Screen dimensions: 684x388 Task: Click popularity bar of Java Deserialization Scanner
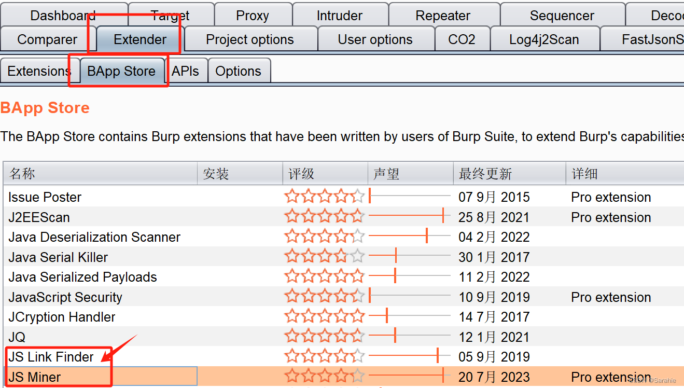410,235
